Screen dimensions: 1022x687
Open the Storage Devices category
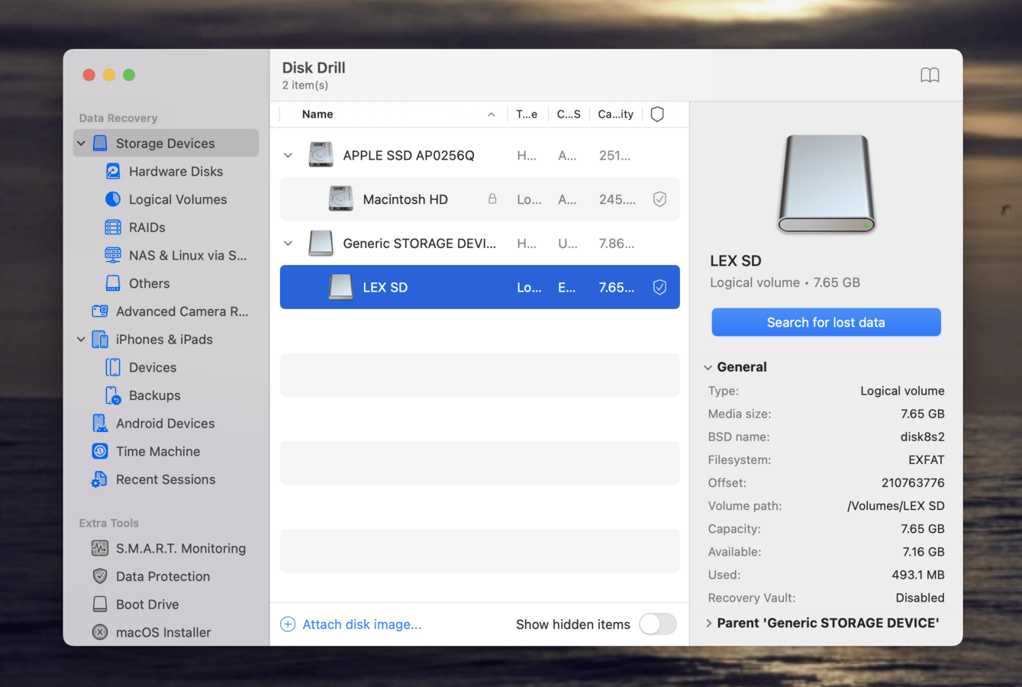pos(166,144)
